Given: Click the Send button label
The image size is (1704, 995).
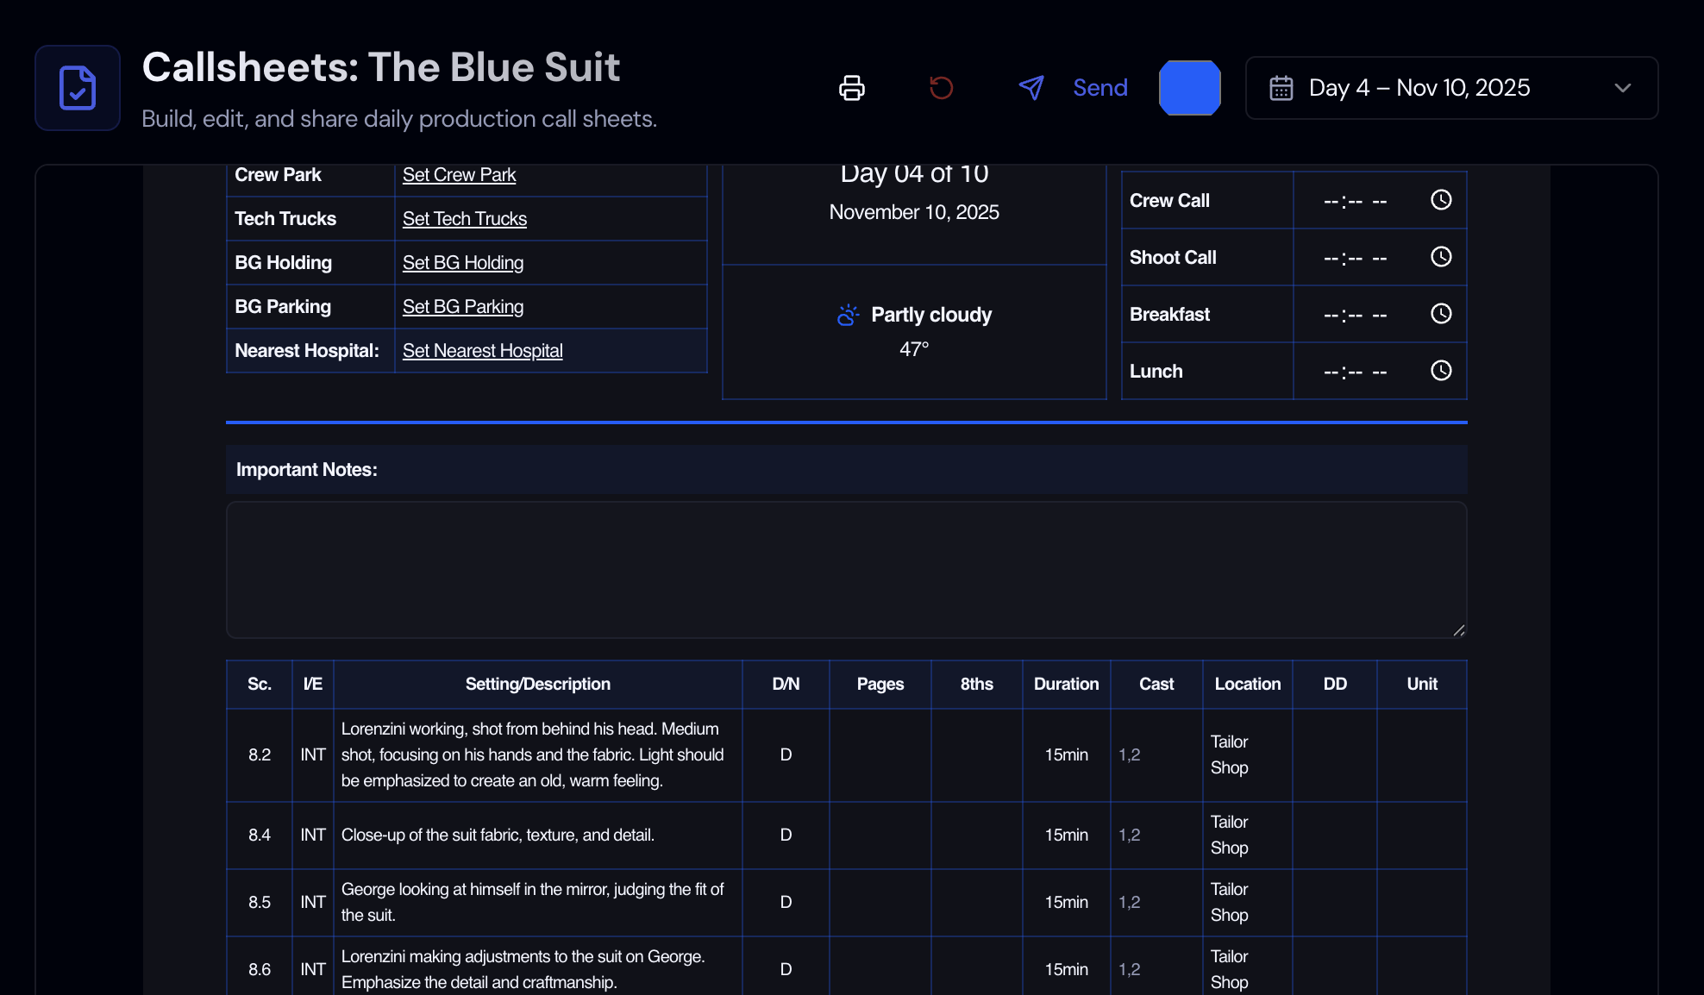Looking at the screenshot, I should click(1099, 88).
